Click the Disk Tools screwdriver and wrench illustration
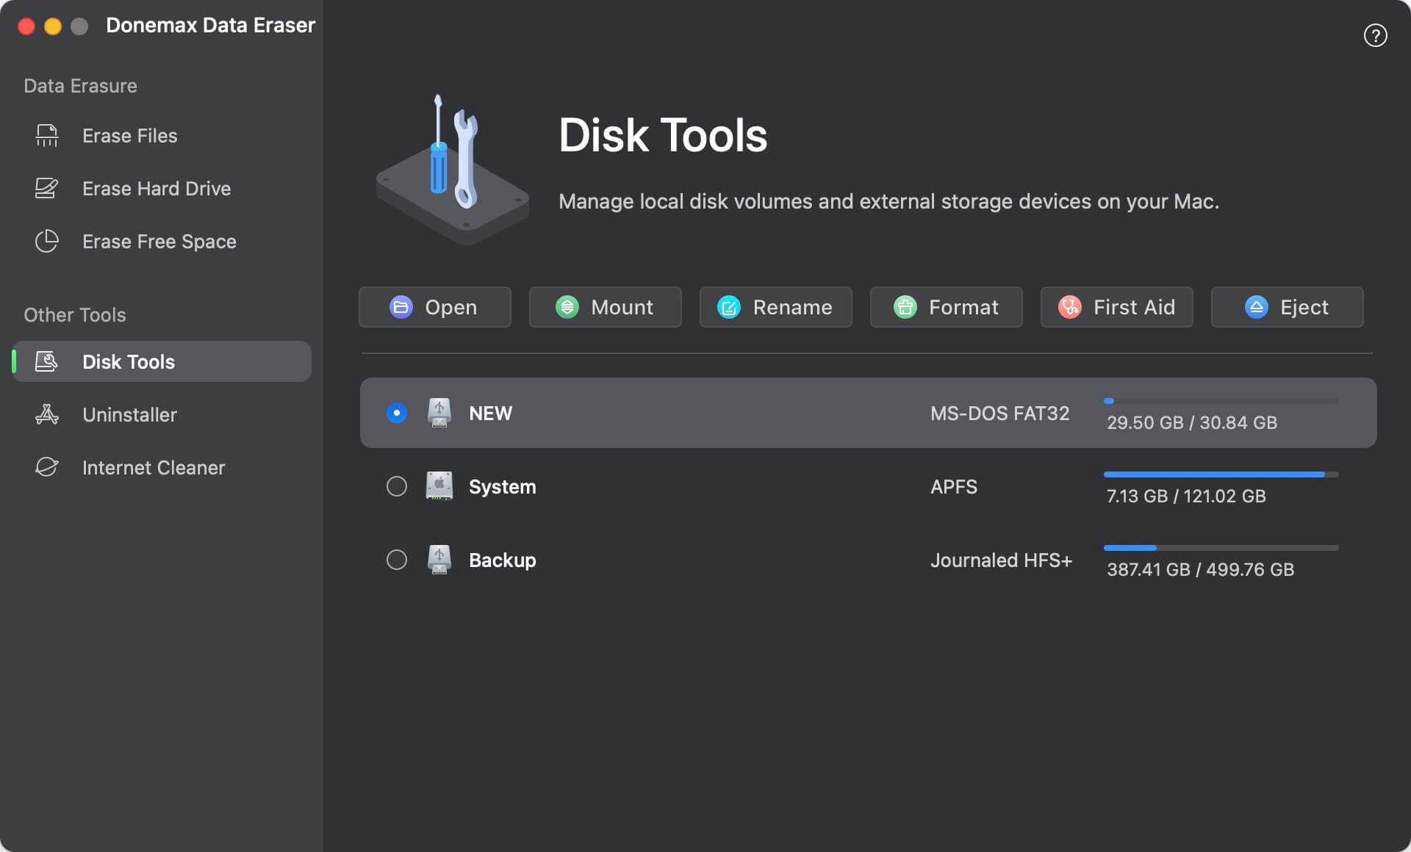Viewport: 1411px width, 852px height. coord(452,169)
